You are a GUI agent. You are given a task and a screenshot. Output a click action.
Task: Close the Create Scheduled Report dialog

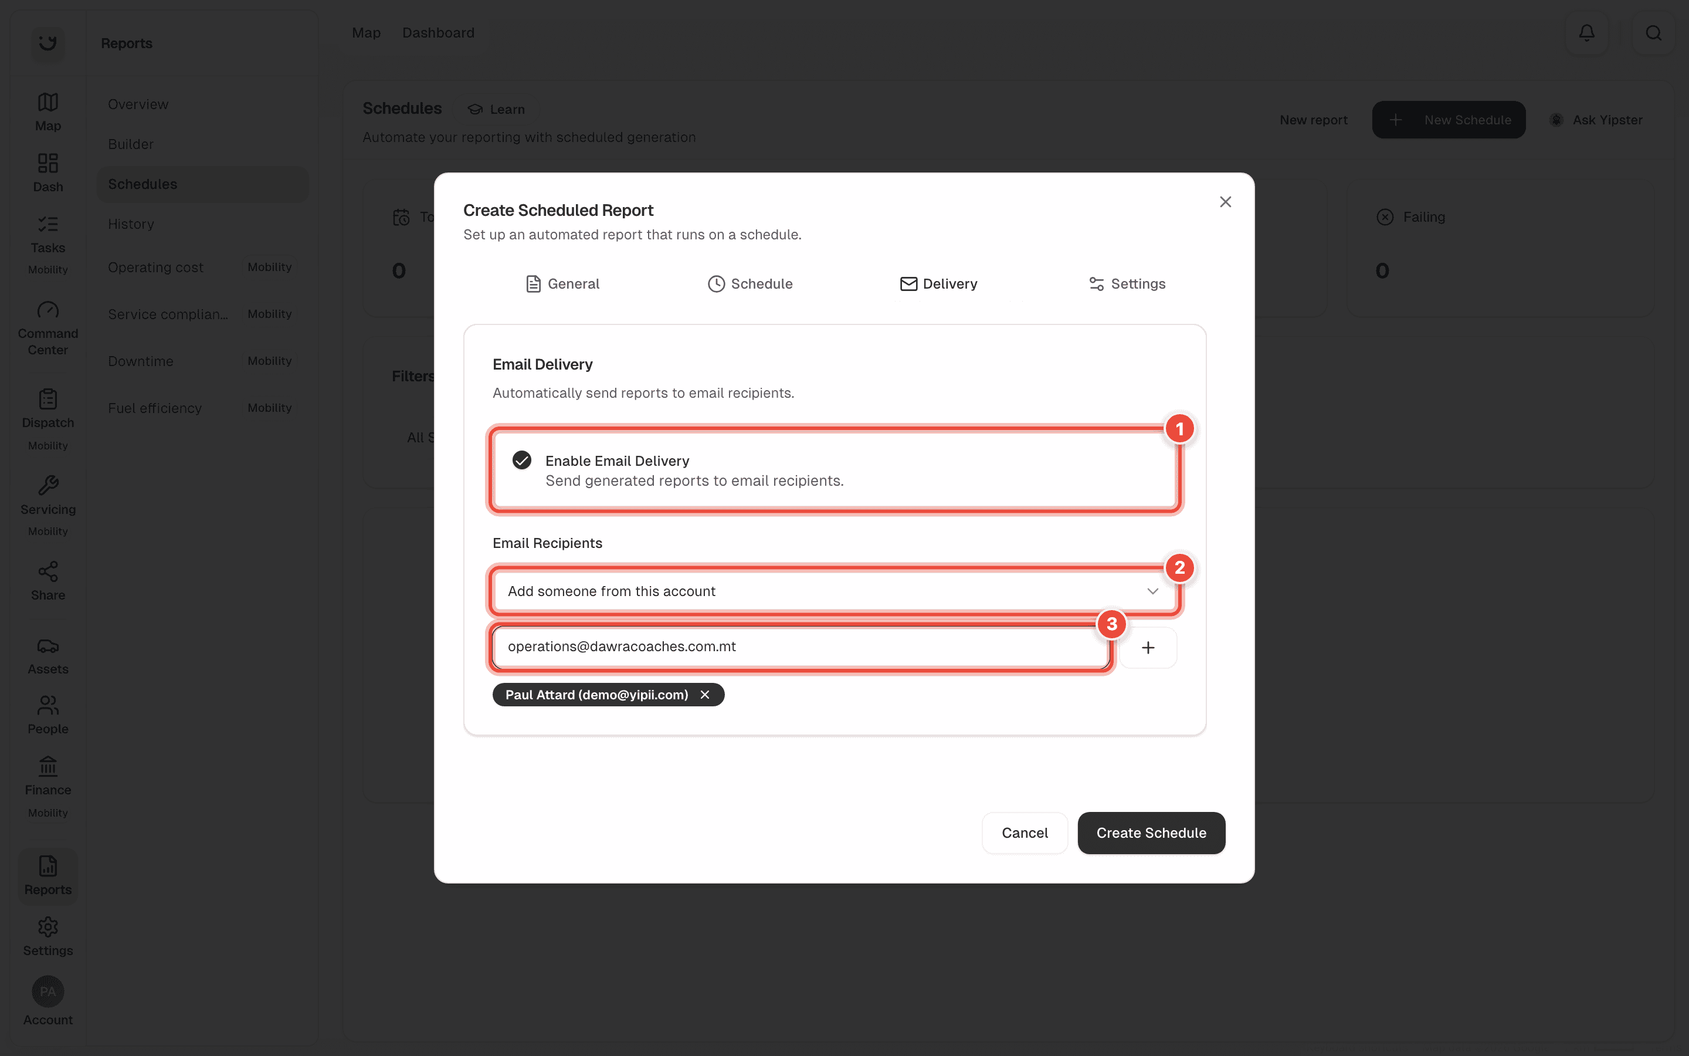(1225, 202)
